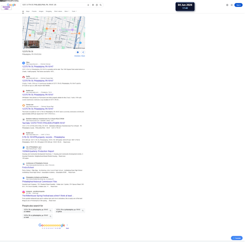Click the Google logo in header
The image size is (246, 242).
click(11, 5)
